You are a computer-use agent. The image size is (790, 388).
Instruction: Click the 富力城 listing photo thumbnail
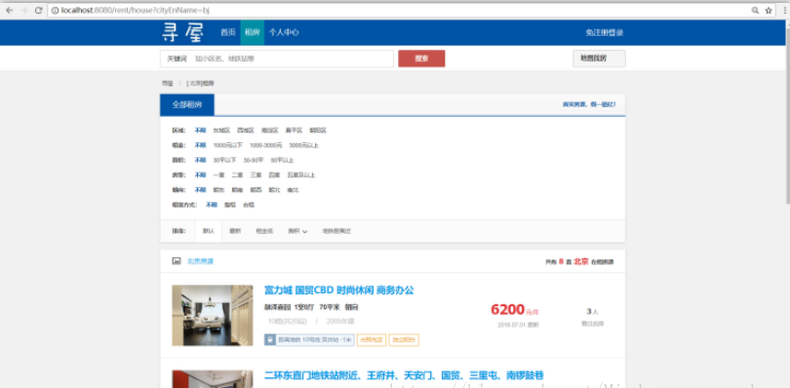pyautogui.click(x=213, y=316)
